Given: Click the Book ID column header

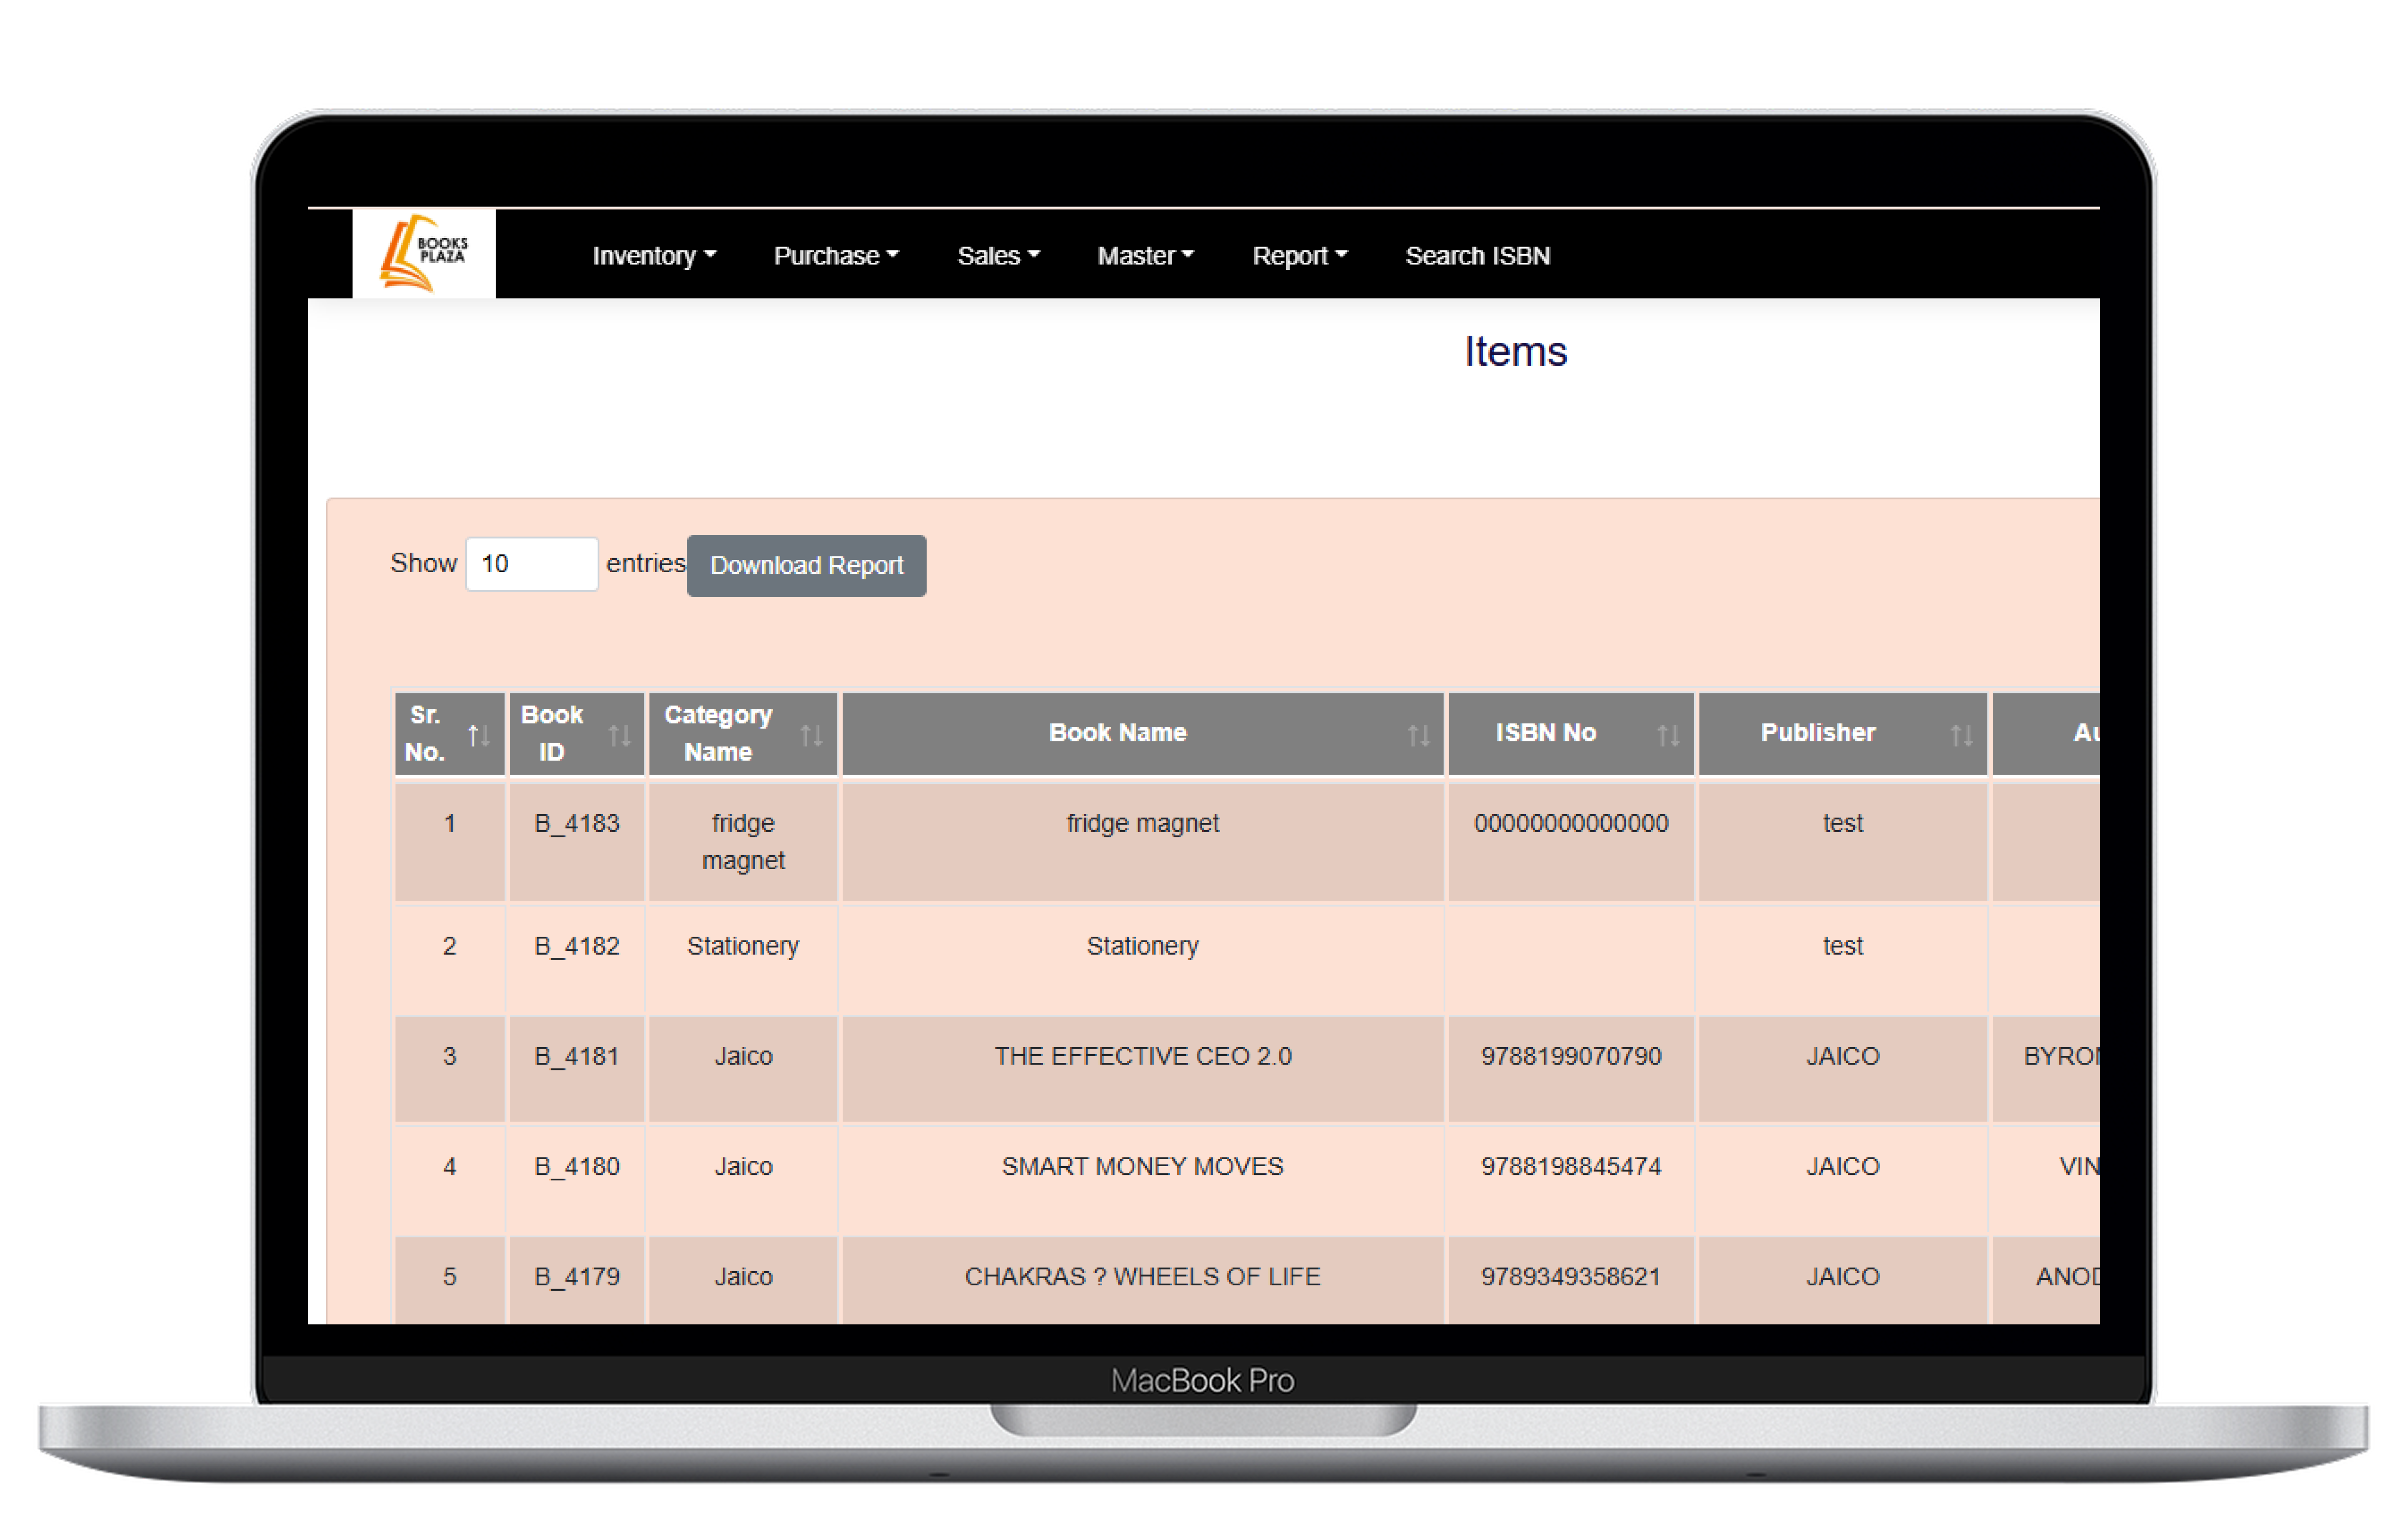Looking at the screenshot, I should pyautogui.click(x=577, y=733).
